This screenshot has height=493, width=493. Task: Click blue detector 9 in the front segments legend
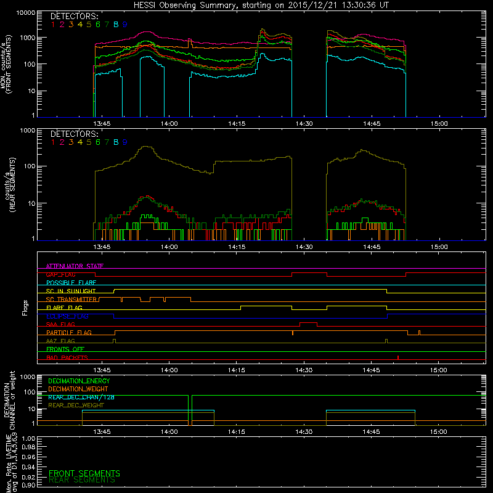(125, 24)
